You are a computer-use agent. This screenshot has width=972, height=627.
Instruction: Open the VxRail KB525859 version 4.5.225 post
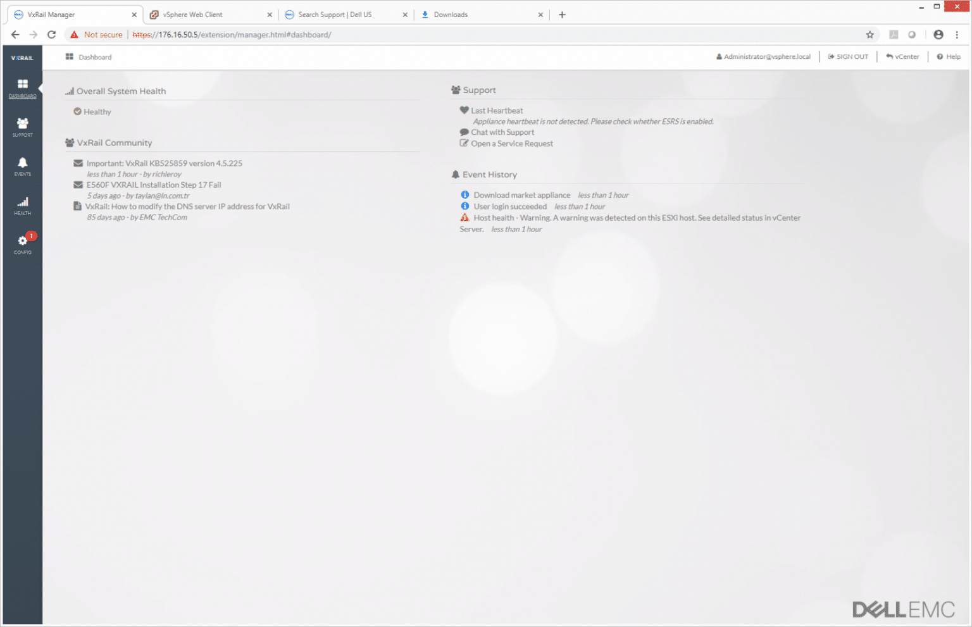(x=165, y=163)
